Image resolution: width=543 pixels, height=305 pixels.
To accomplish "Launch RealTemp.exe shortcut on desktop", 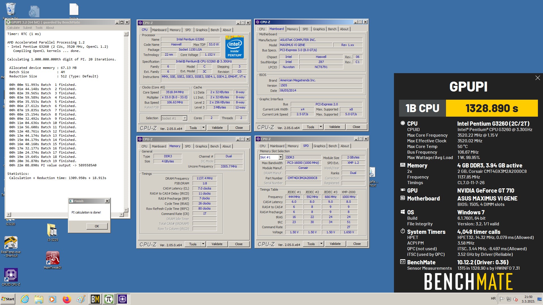I will pyautogui.click(x=11, y=246).
